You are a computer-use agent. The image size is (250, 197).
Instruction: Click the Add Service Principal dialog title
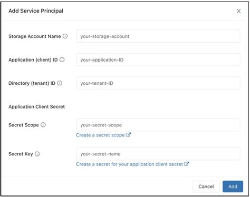(36, 11)
